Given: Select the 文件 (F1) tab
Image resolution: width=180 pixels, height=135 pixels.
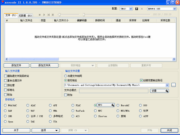Looking at the screenshot, I should pos(11,15).
